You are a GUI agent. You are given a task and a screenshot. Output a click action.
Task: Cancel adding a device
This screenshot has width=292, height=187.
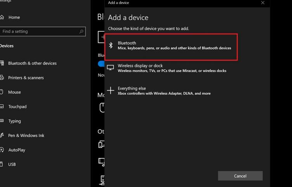pyautogui.click(x=240, y=176)
